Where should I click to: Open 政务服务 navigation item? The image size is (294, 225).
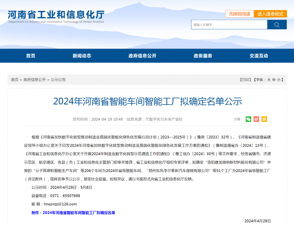(203, 56)
